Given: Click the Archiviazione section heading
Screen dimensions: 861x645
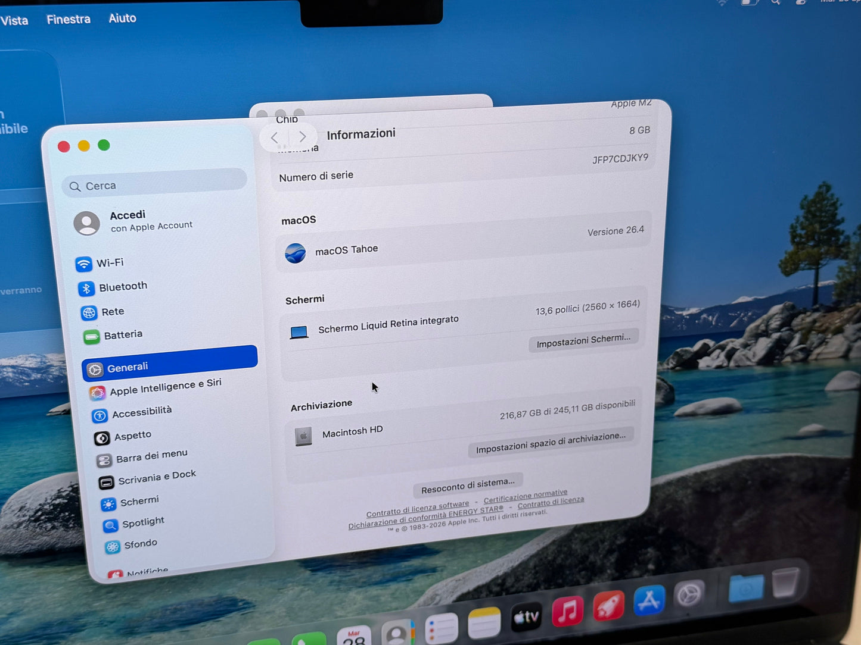Looking at the screenshot, I should point(321,405).
